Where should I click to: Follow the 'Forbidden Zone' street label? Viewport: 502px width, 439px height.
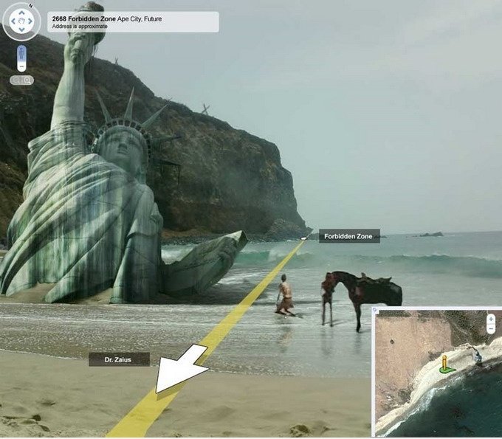(x=349, y=236)
